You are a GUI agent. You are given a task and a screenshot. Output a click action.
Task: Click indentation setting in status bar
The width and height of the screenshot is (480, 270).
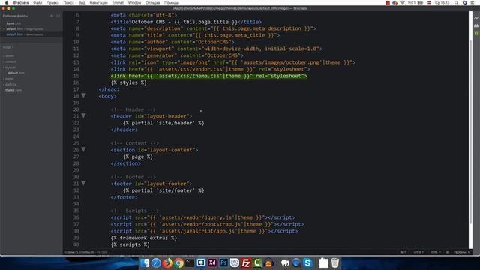coord(461,252)
